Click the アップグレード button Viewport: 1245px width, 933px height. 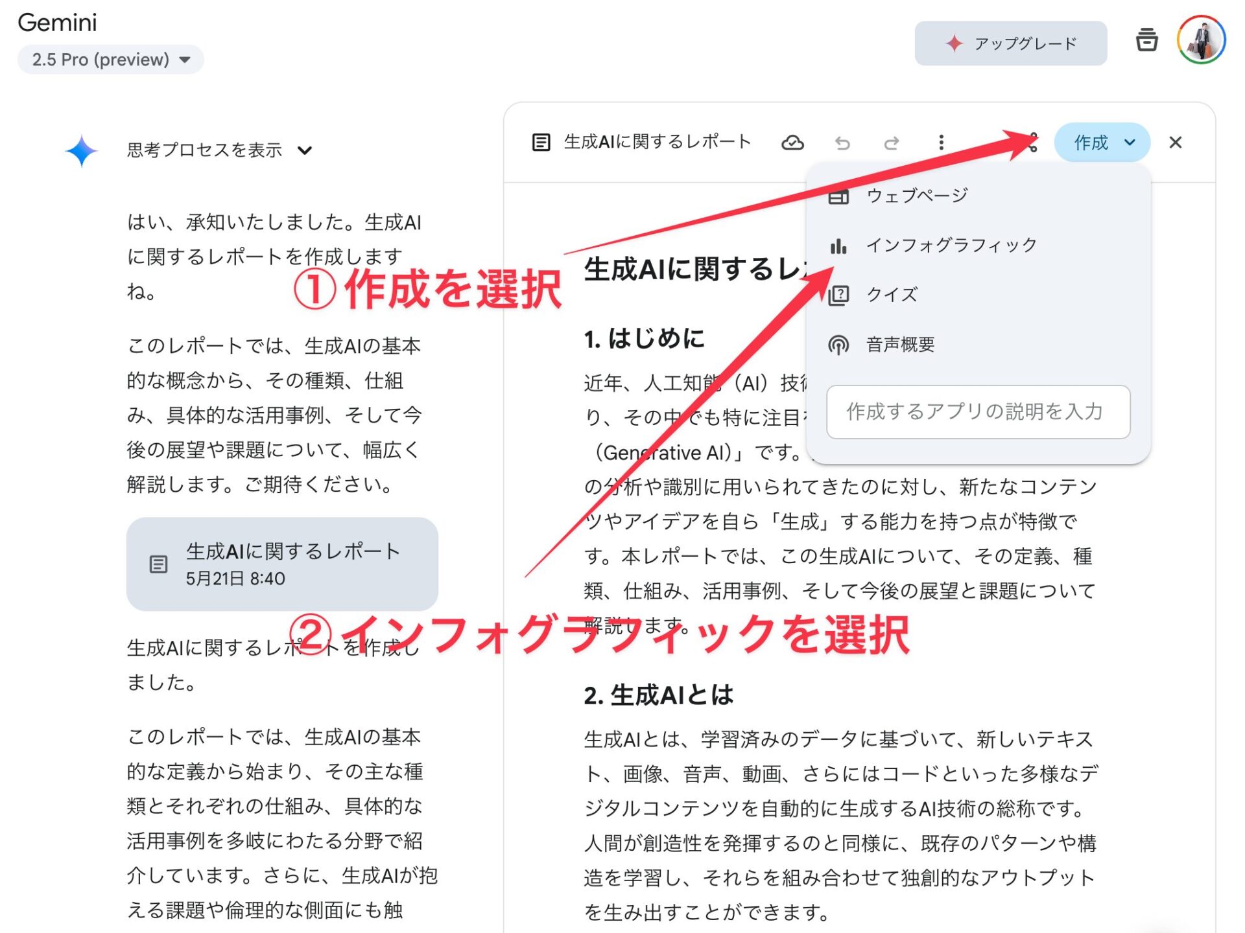pos(1012,42)
